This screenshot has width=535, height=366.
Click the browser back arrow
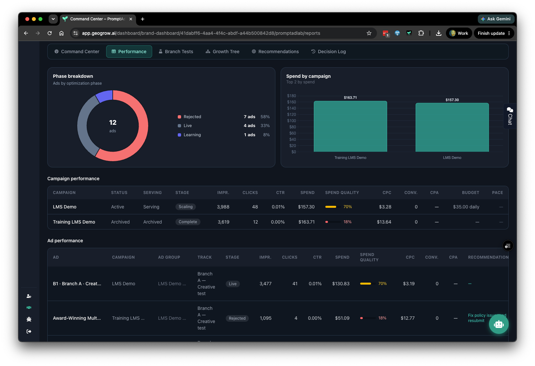26,33
